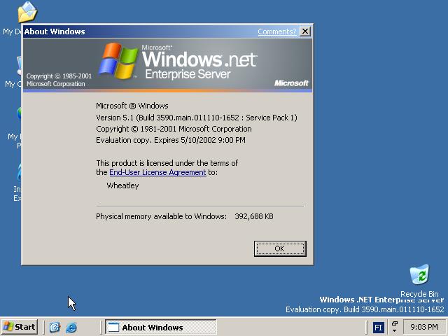Close the About Windows dialog
The height and width of the screenshot is (336, 448).
(x=305, y=31)
